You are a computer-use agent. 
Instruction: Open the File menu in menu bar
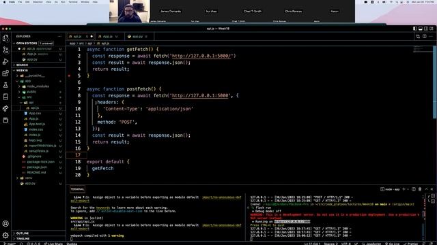pos(20,2)
